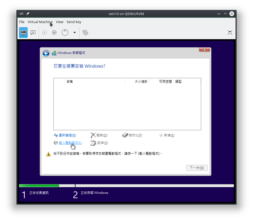Click the virt-manager logo icon
The height and width of the screenshot is (221, 253).
pos(21,14)
